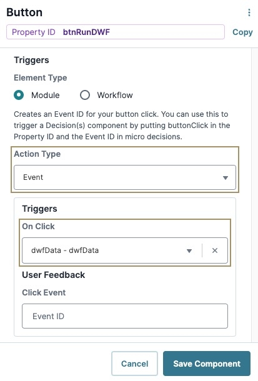The height and width of the screenshot is (381, 258).
Task: Click the Module option label text
Action: coord(46,95)
